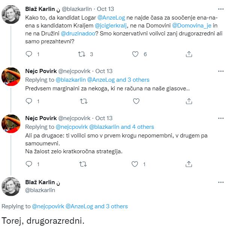
Task: Retweet Blaž Karlin's first tweet
Action: [81, 54]
